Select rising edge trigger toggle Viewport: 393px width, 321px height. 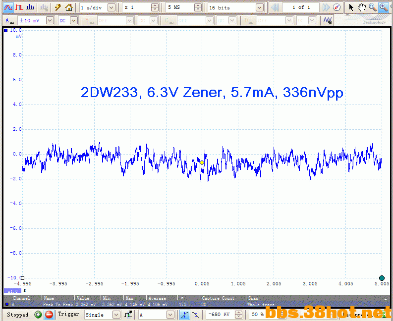click(185, 315)
